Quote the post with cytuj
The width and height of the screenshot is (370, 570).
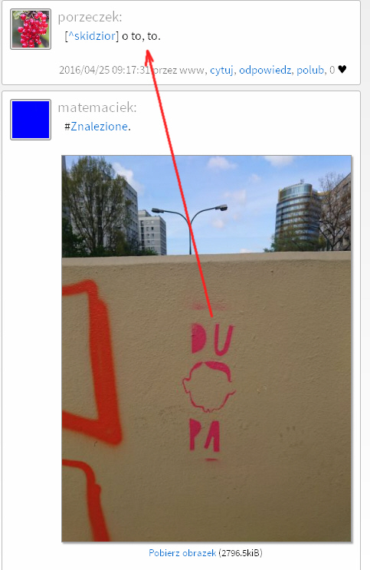coord(221,70)
